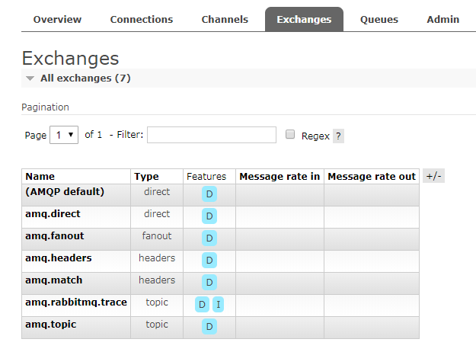Open the Admin tab
The height and width of the screenshot is (352, 476).
coord(442,20)
